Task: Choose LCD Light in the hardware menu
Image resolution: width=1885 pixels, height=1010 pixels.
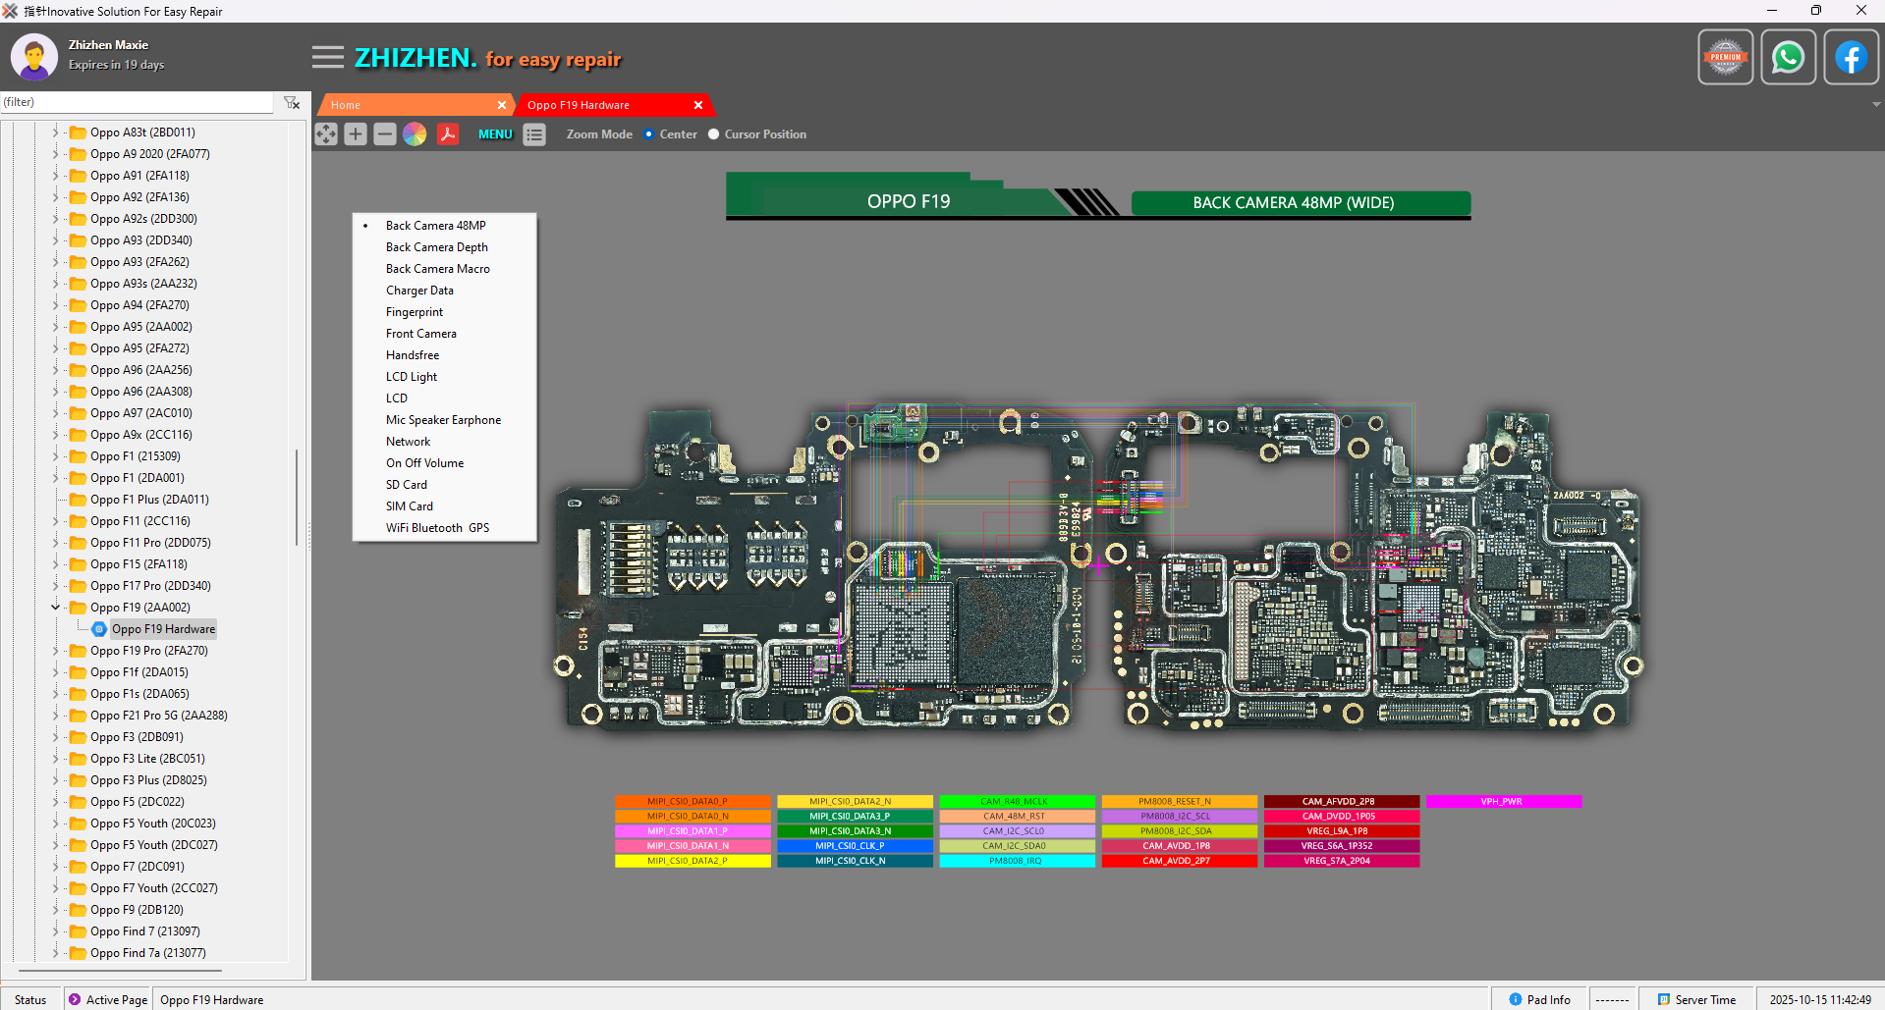Action: tap(412, 377)
